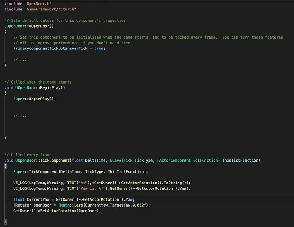Click CurrentYaw in the float declaration line
This screenshot has width=294, height=227.
coord(38,200)
